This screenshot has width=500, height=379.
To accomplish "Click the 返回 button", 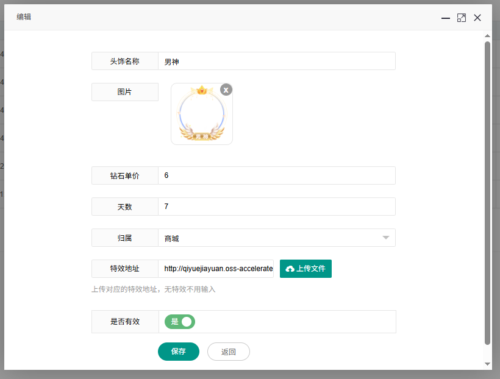I will 228,352.
